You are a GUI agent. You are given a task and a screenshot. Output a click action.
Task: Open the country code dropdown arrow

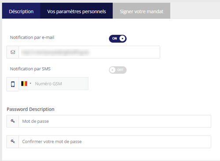click(x=30, y=84)
